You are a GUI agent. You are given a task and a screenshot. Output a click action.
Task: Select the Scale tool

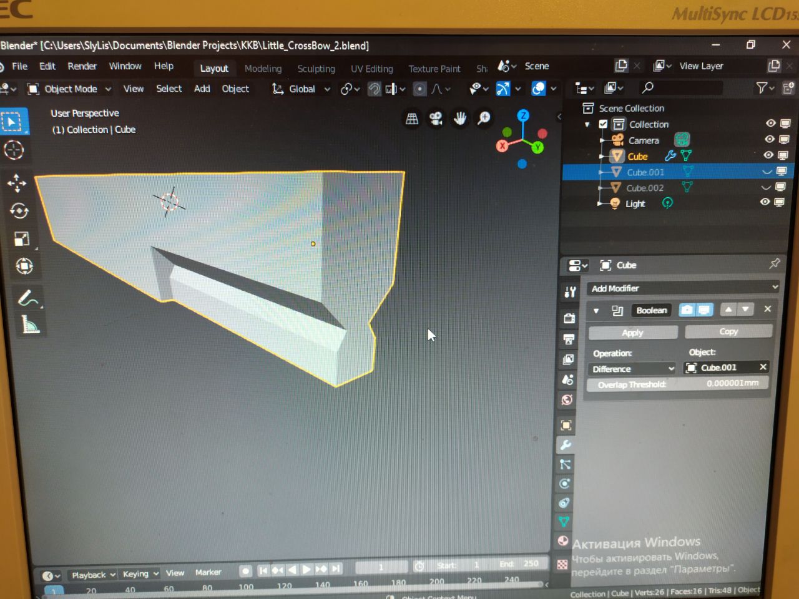pyautogui.click(x=21, y=239)
